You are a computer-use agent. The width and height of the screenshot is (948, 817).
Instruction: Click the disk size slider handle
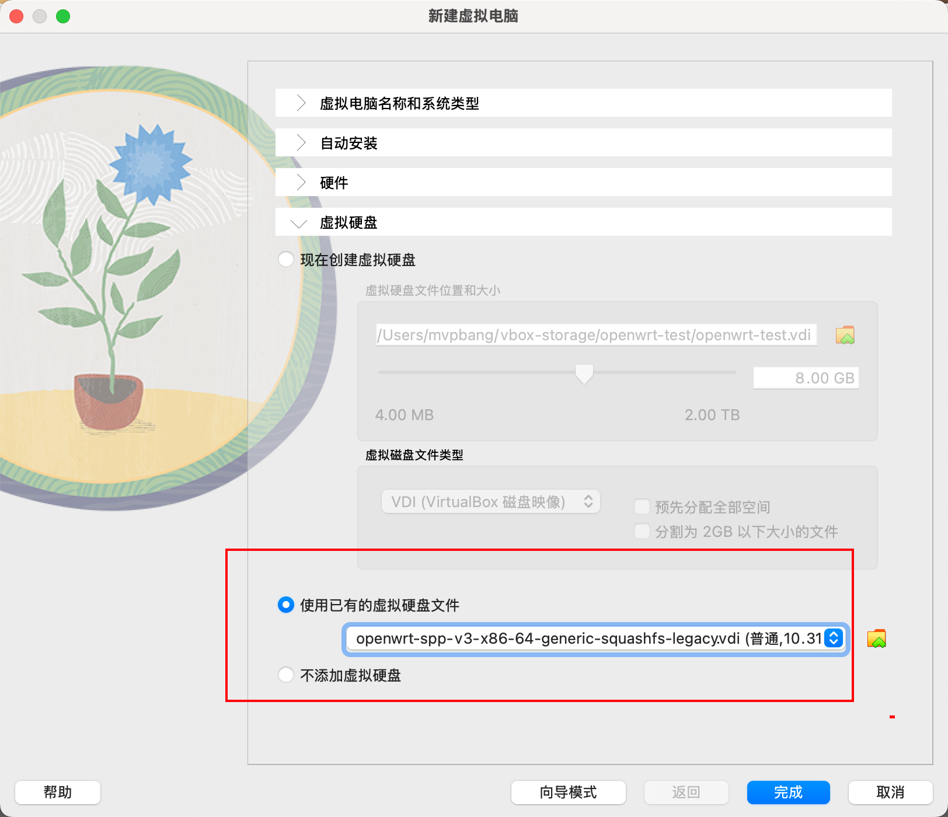(x=584, y=373)
